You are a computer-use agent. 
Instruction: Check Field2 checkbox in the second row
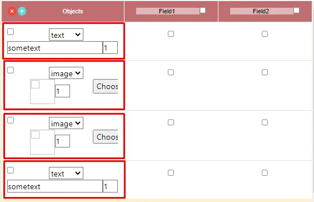(x=265, y=72)
